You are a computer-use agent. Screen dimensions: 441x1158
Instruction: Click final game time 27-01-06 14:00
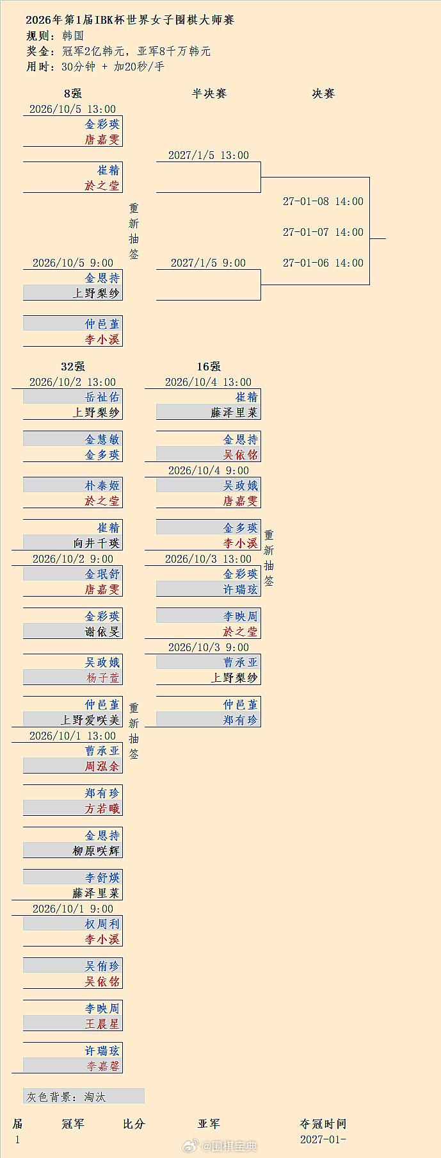[323, 263]
